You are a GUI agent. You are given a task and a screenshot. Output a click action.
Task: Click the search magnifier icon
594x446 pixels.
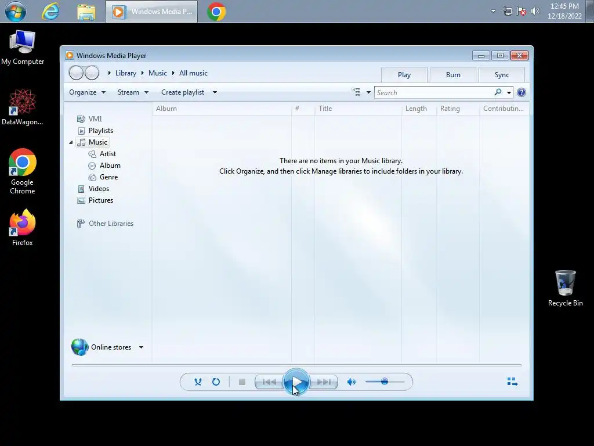tap(498, 92)
